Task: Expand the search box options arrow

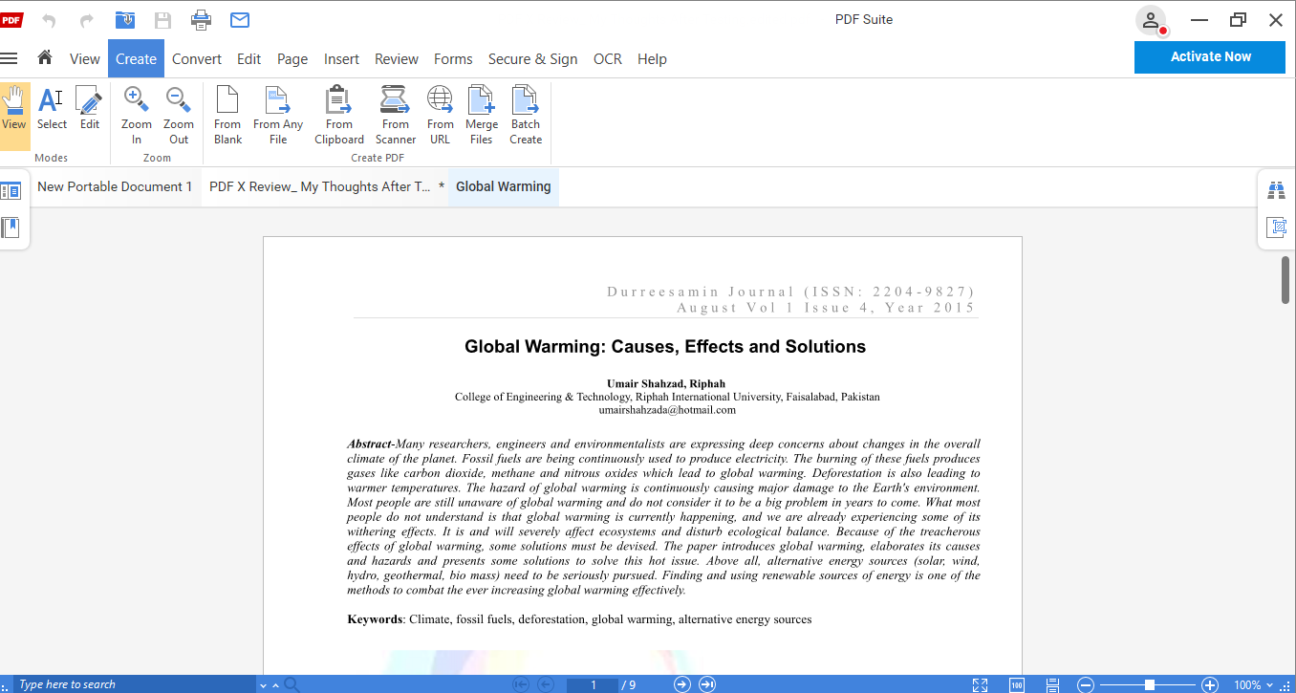Action: click(x=262, y=684)
